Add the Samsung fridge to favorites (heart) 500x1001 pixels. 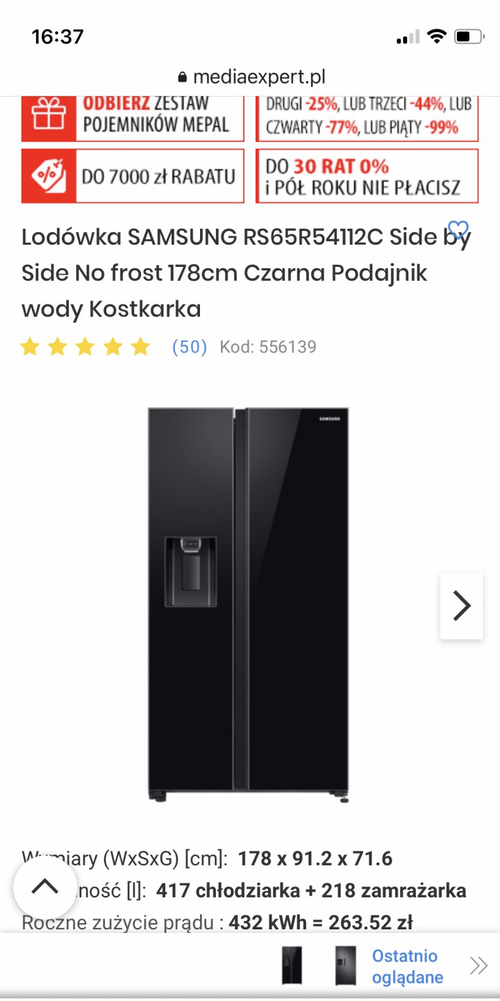[x=458, y=229]
